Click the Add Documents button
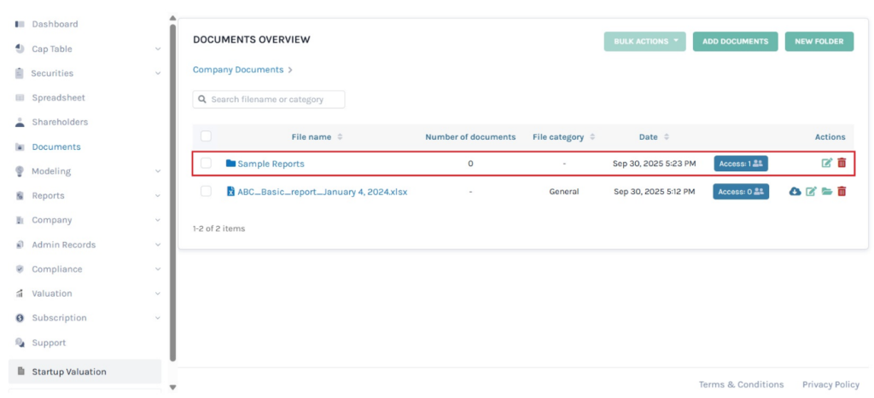The height and width of the screenshot is (398, 874). point(735,41)
